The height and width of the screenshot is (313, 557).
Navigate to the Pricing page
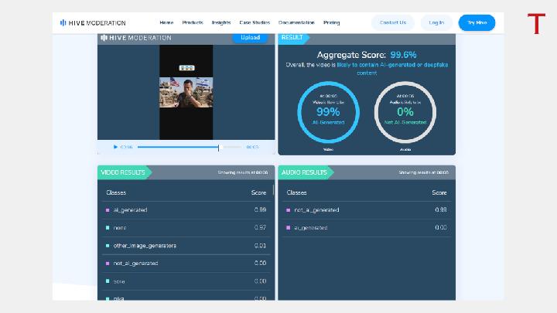pyautogui.click(x=331, y=23)
